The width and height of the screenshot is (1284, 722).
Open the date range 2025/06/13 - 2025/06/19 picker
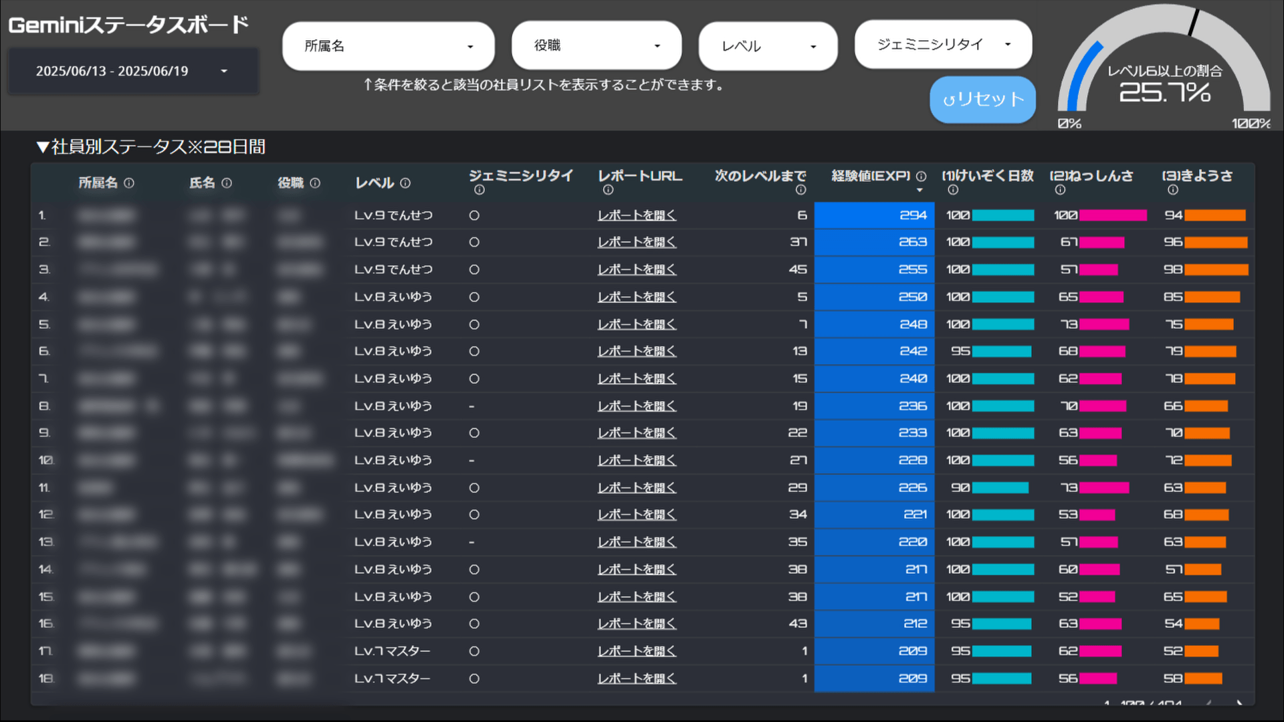pos(132,71)
